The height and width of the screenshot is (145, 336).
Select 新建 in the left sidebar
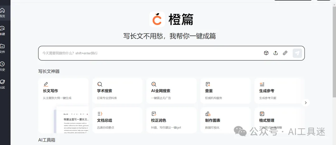click(2, 31)
